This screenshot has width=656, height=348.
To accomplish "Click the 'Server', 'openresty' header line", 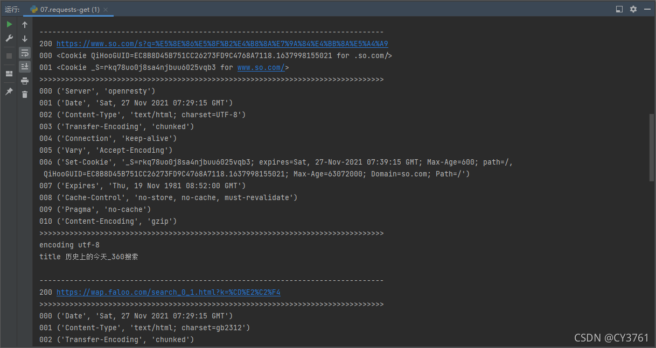I will (x=97, y=91).
